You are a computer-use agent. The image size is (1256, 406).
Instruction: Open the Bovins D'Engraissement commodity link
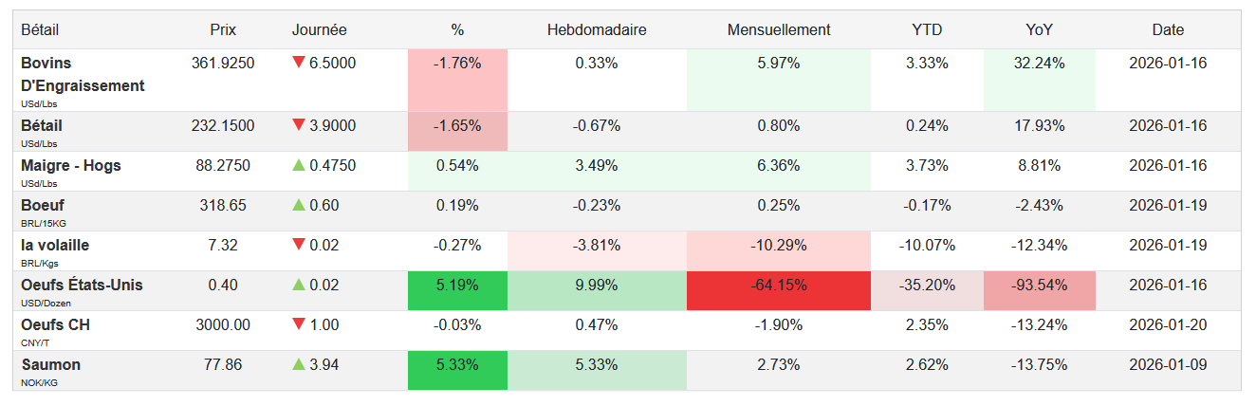pos(83,74)
